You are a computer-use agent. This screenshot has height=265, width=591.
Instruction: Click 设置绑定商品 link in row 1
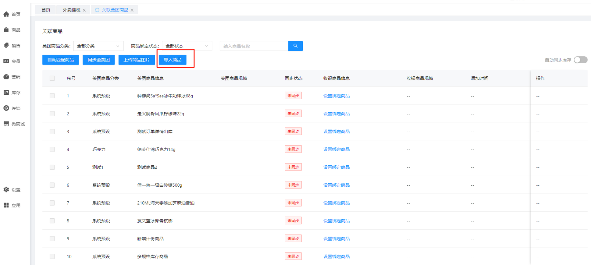(336, 96)
